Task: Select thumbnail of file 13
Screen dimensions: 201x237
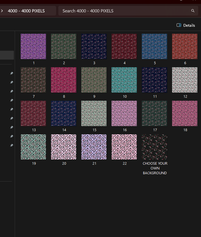Action: pyautogui.click(x=33, y=113)
